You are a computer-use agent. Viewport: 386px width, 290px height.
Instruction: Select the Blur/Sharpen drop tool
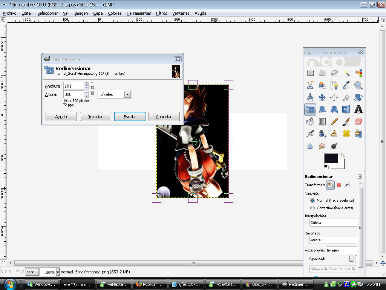click(310, 146)
